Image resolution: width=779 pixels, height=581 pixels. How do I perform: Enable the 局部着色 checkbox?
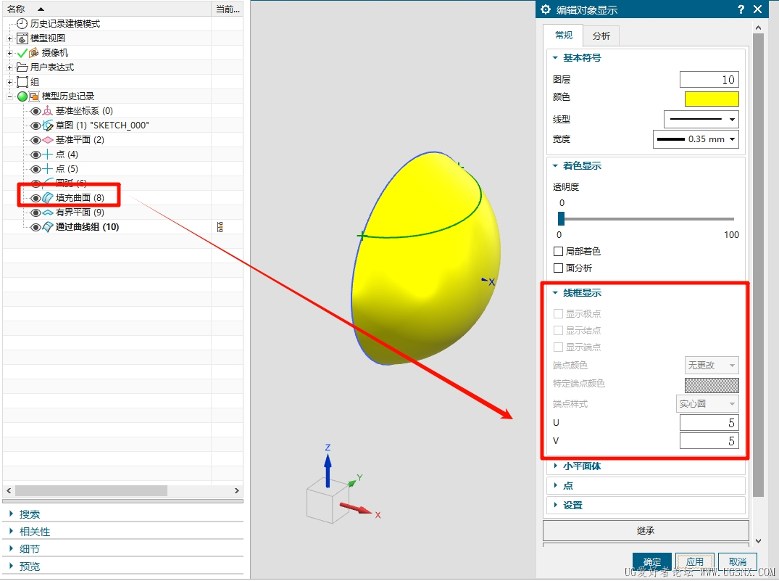pyautogui.click(x=559, y=251)
